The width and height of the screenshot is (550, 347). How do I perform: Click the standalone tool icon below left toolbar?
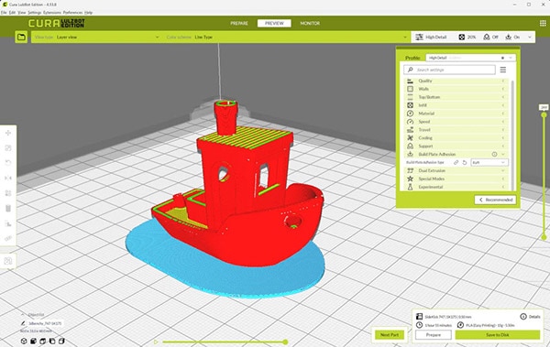click(x=8, y=261)
